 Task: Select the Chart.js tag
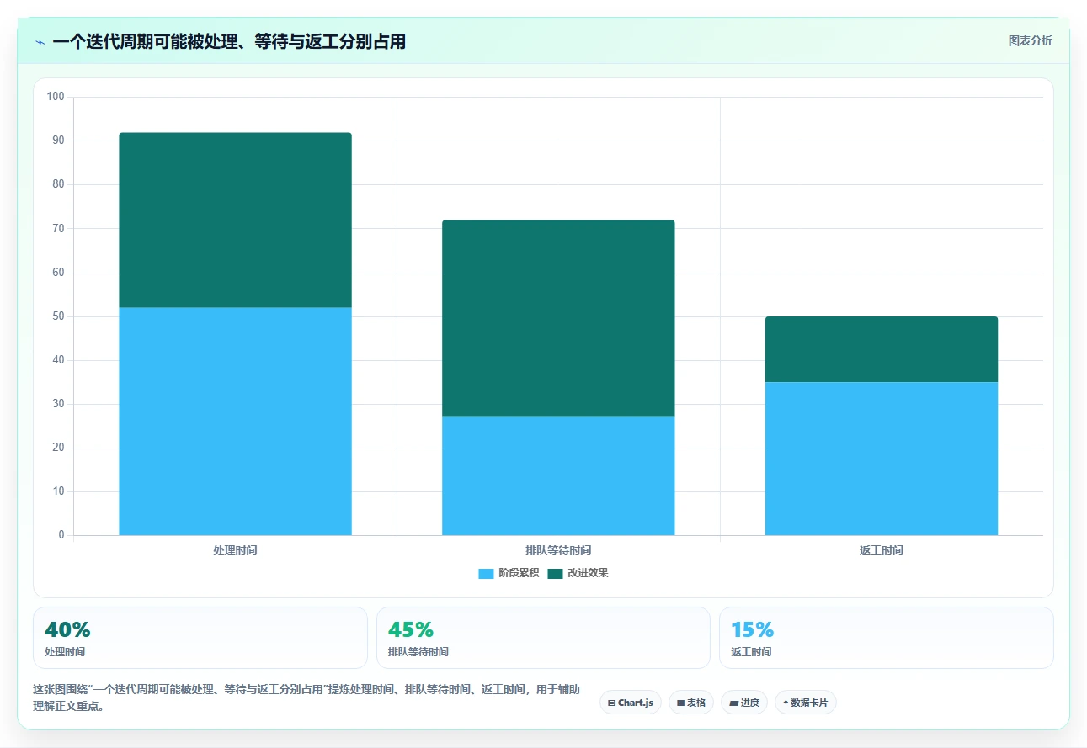tap(631, 703)
